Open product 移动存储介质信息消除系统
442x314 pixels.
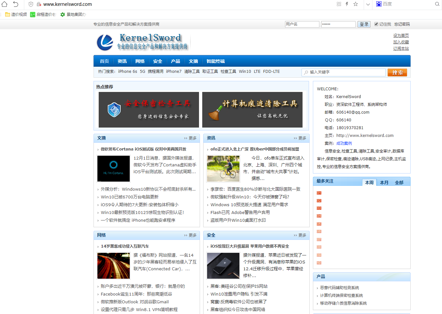[343, 303]
